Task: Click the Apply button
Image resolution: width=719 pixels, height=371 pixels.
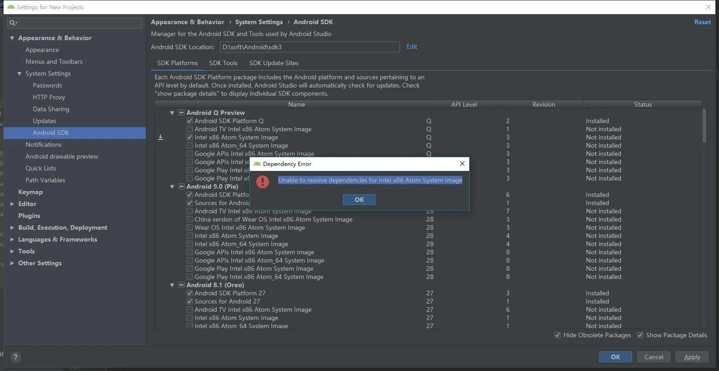Action: [692, 357]
